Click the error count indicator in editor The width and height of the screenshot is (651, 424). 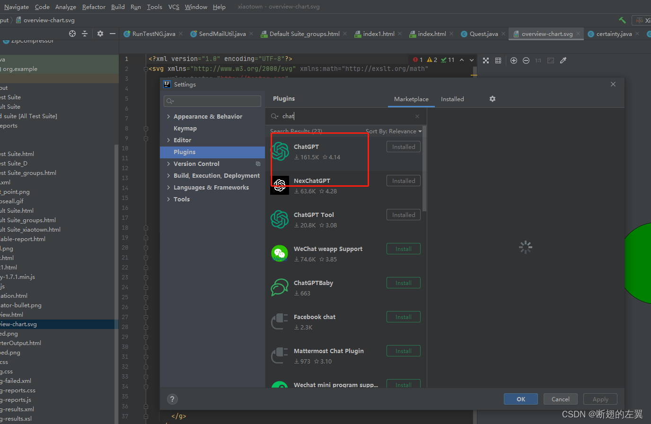[418, 60]
